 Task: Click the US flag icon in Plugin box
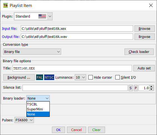click(42, 16)
